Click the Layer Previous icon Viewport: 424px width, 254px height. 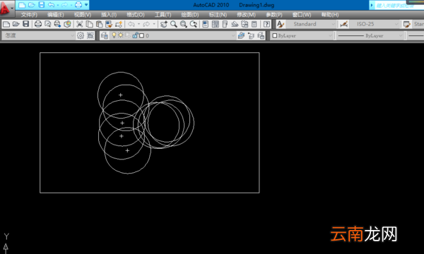(251, 35)
